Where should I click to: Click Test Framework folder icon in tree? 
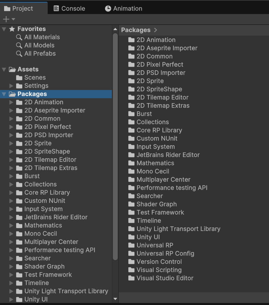click(19, 275)
